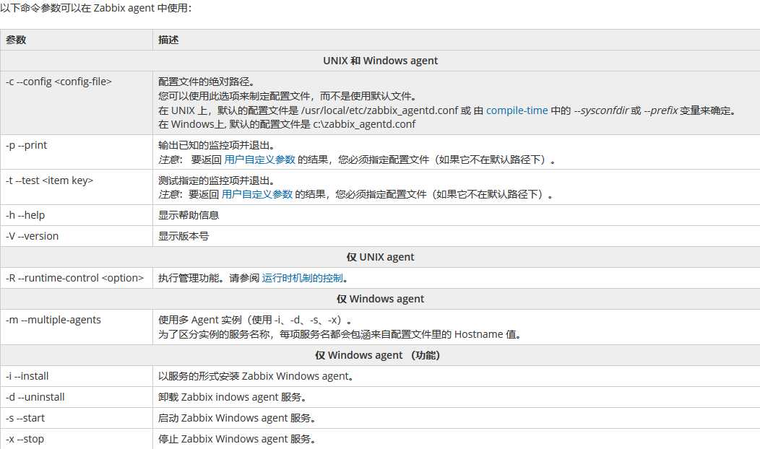The image size is (760, 449).
Task: Click 您可以使用此选项来制定配置文件 sentence
Action: tap(288, 96)
